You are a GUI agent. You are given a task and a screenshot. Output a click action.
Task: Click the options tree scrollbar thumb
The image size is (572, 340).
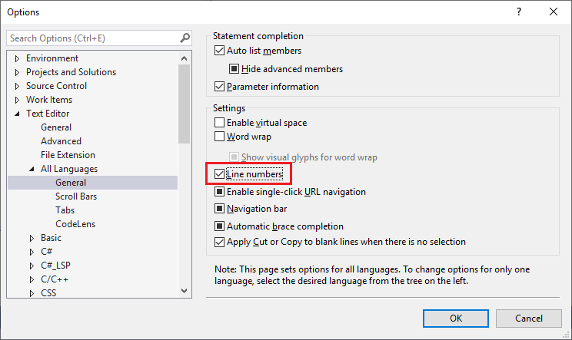[185, 104]
